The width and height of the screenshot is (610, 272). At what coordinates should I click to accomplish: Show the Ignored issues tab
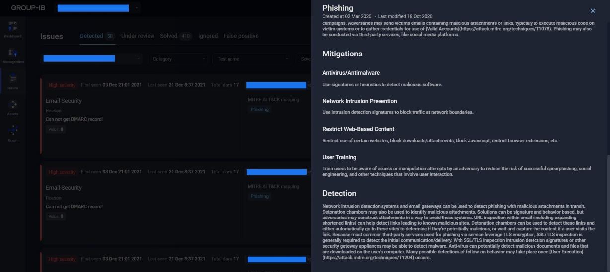click(x=208, y=36)
